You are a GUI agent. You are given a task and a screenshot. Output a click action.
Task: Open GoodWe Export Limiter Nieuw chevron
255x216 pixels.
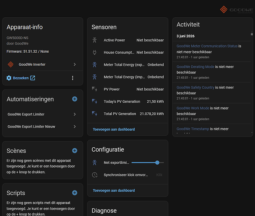[x=75, y=127]
